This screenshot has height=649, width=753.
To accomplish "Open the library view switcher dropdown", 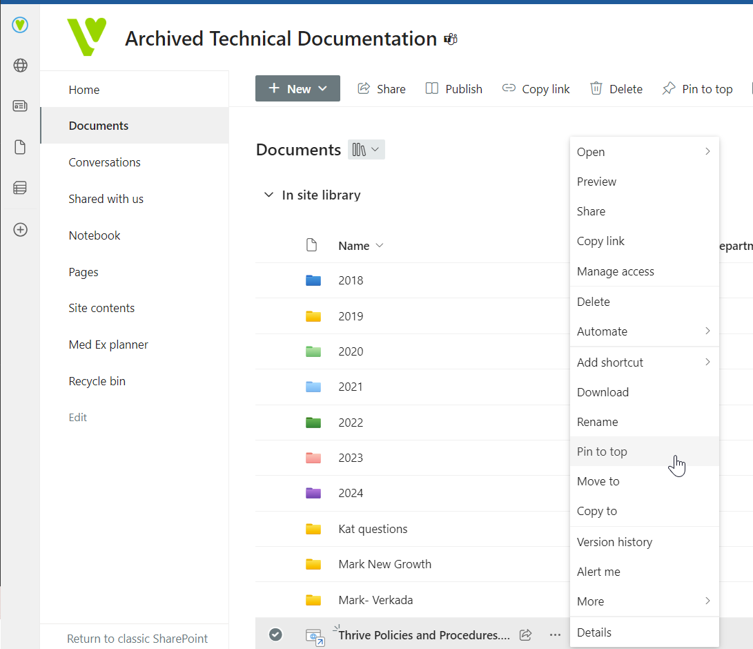I will 366,149.
